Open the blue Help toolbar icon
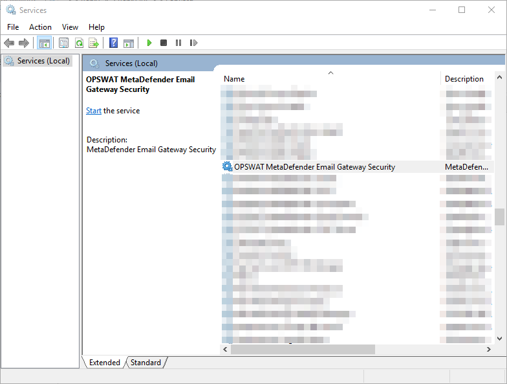Viewport: 507px width, 384px height. click(x=114, y=43)
